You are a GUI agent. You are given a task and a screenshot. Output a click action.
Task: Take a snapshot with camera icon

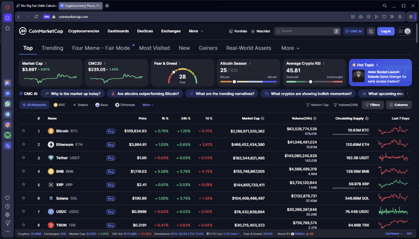tap(360, 17)
